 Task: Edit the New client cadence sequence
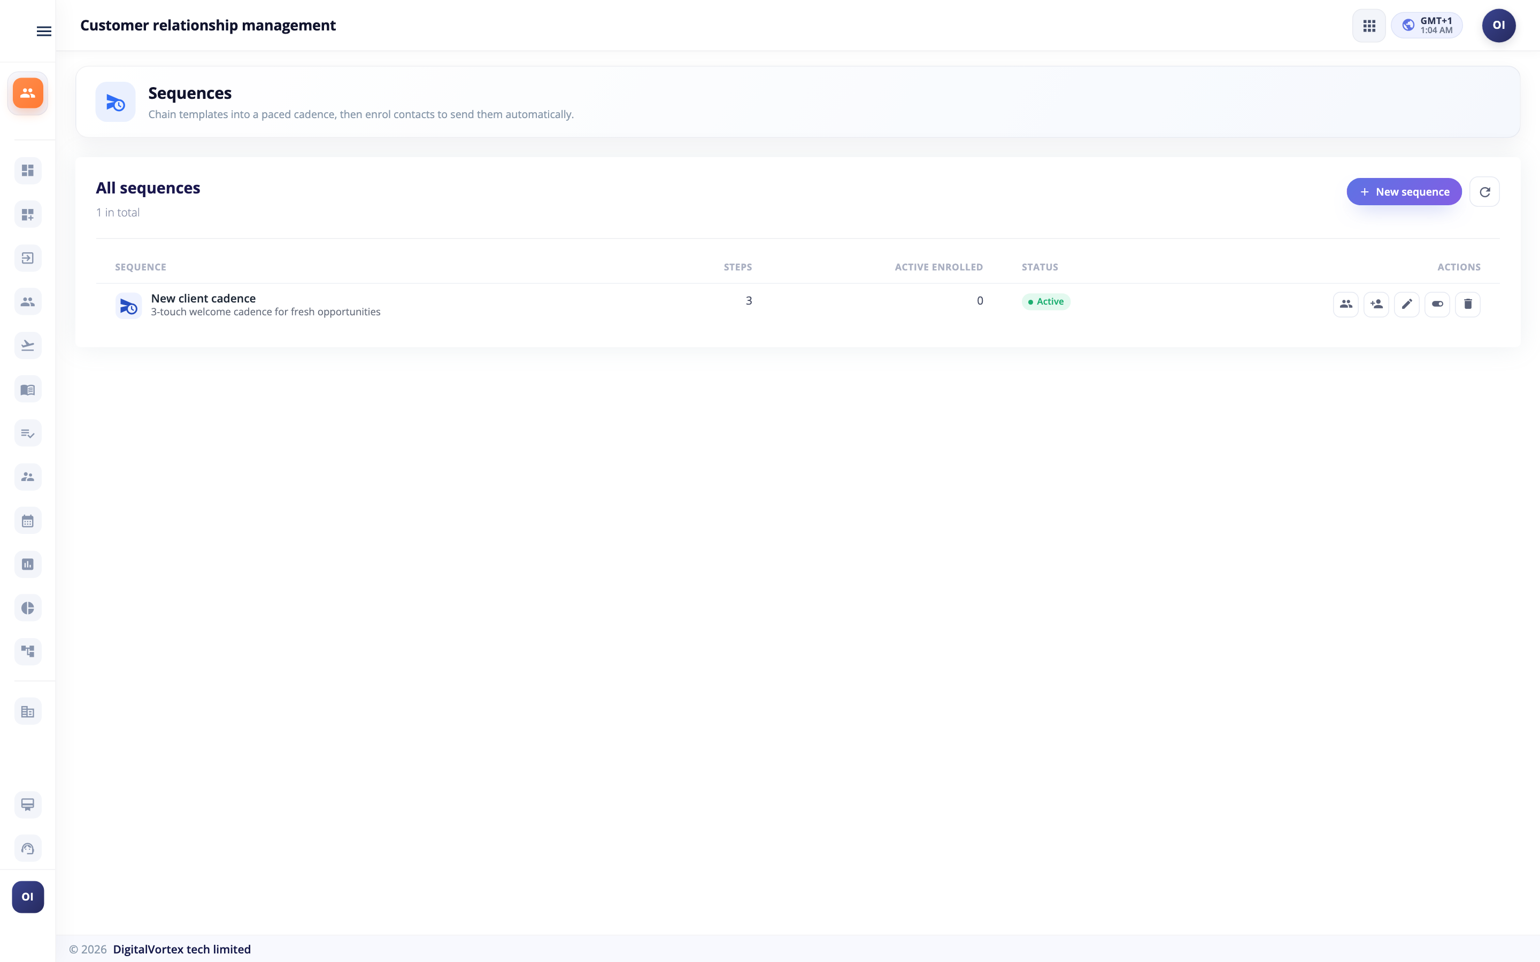(1407, 304)
